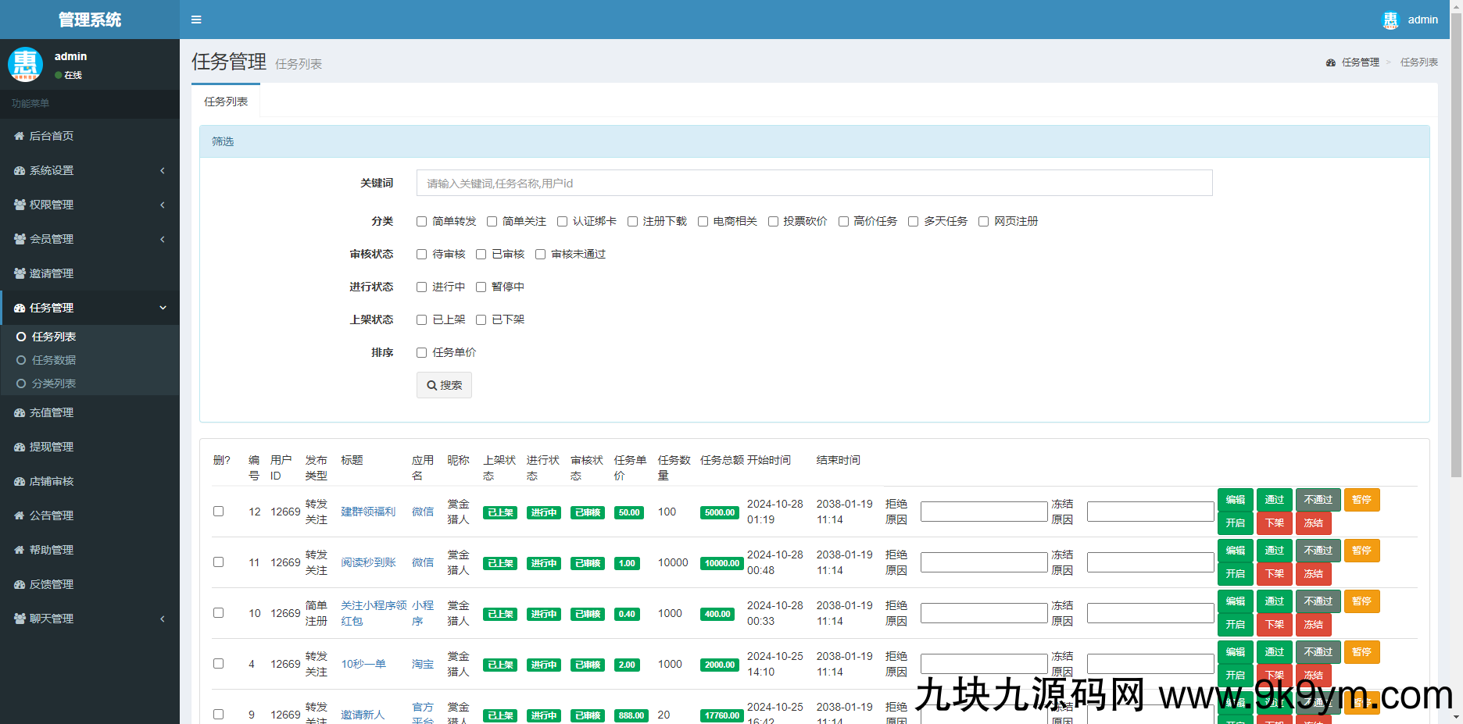Click the circle icon beside 任务数据
Viewport: 1463px width, 724px height.
coord(21,360)
